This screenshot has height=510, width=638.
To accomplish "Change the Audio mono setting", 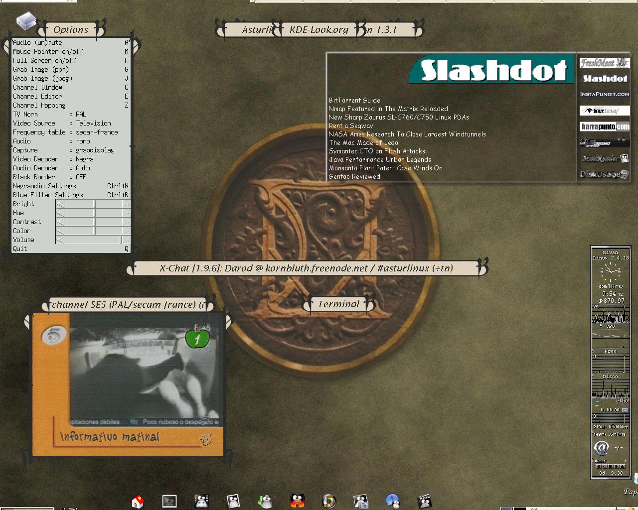I will point(71,141).
